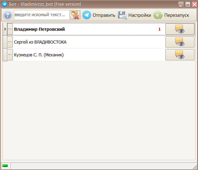Select contact Кузнецов С. П. (Механик)
The height and width of the screenshot is (170, 198).
tap(39, 55)
